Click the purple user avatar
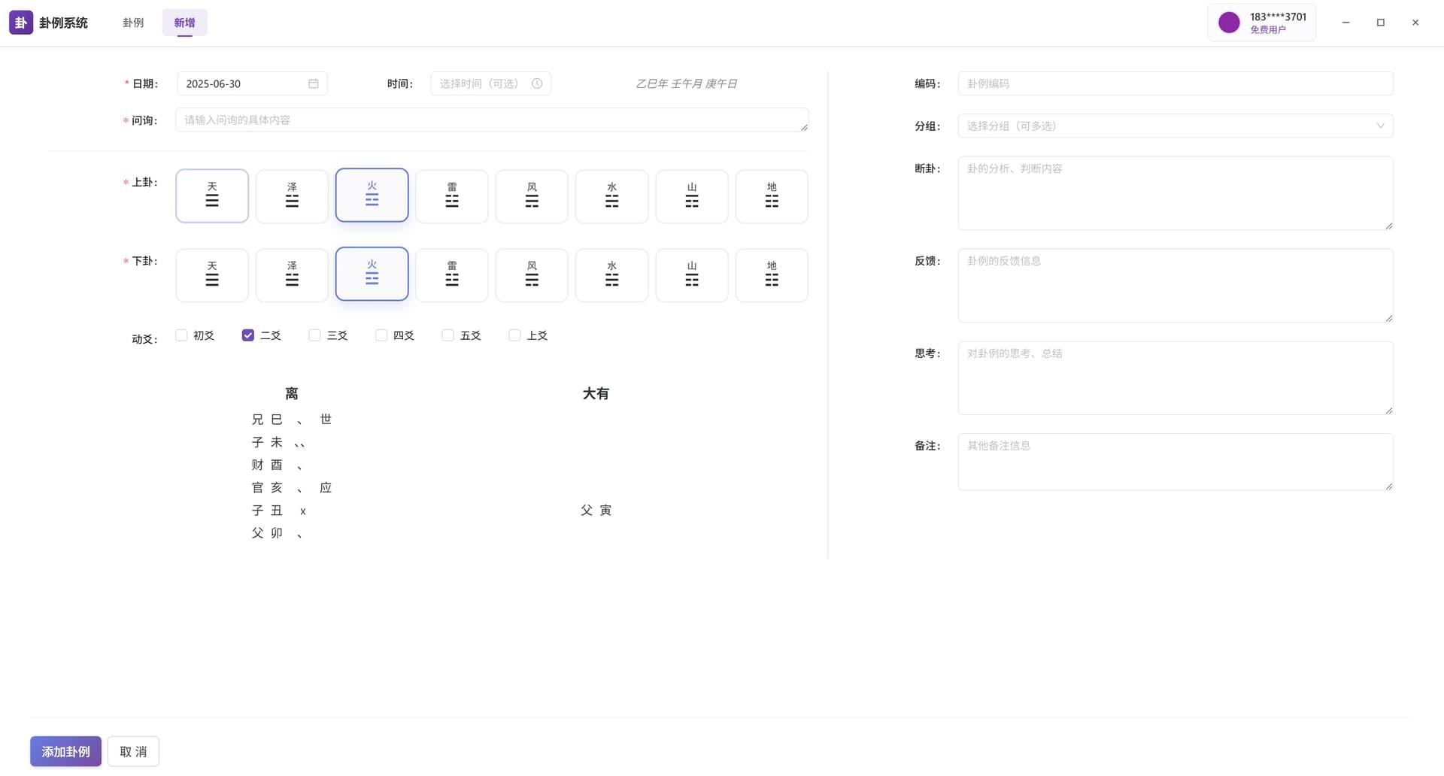This screenshot has width=1444, height=776. [1229, 23]
